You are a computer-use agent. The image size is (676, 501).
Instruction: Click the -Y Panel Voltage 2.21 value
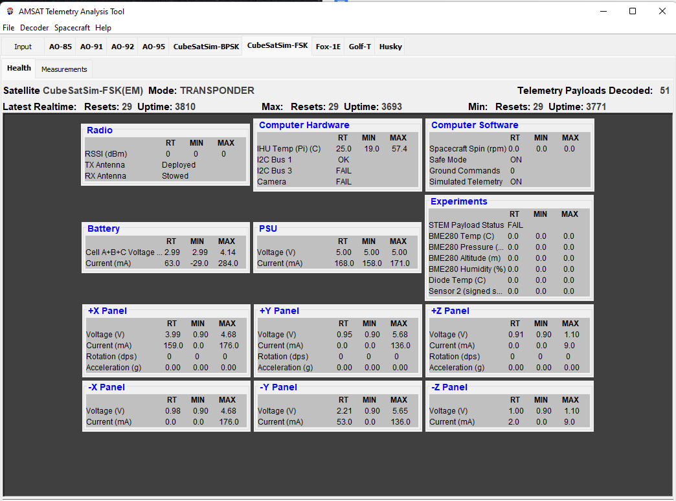pyautogui.click(x=344, y=411)
